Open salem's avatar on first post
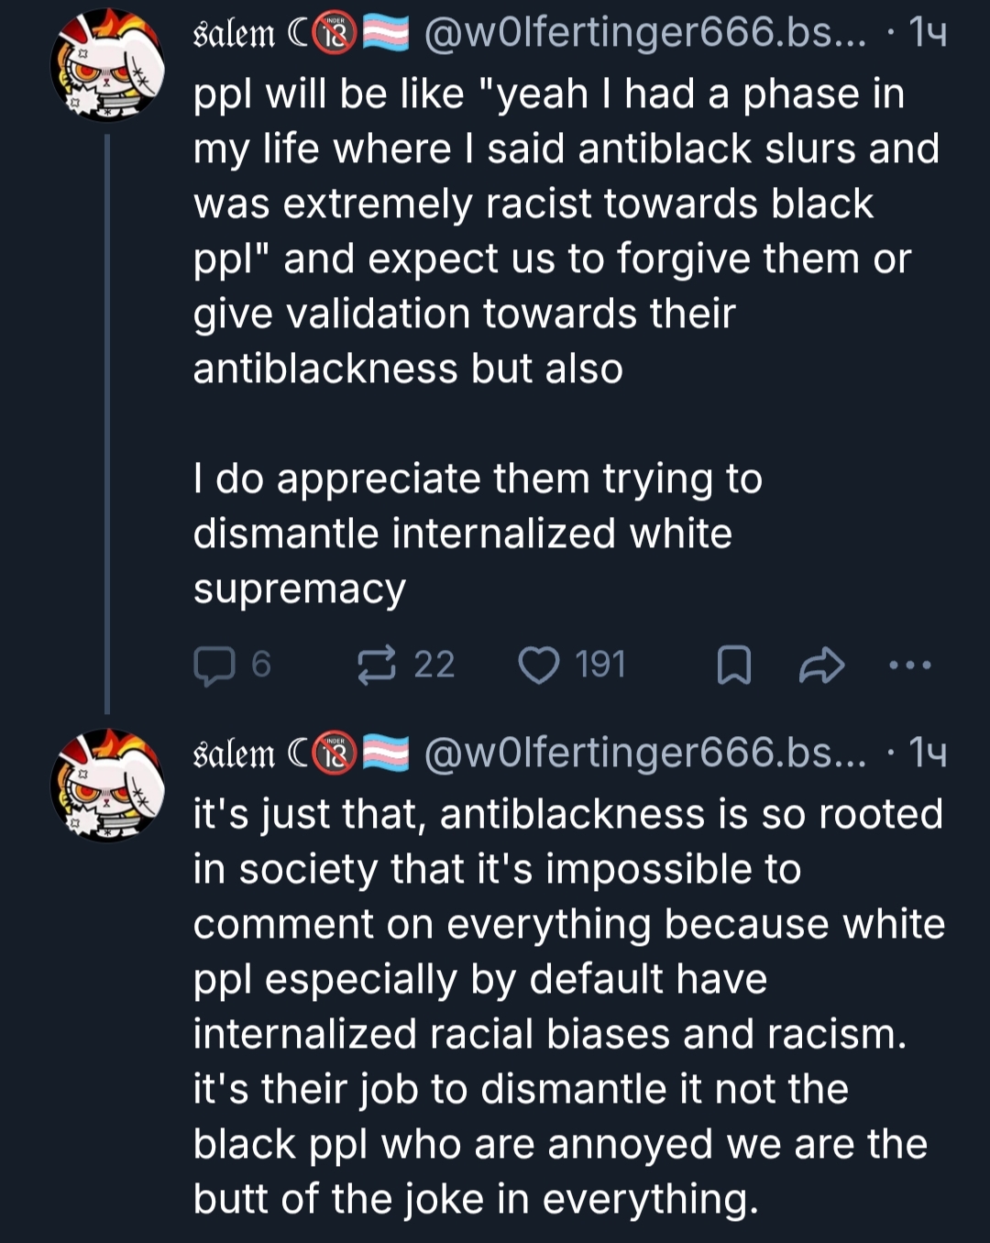The image size is (990, 1243). point(107,66)
